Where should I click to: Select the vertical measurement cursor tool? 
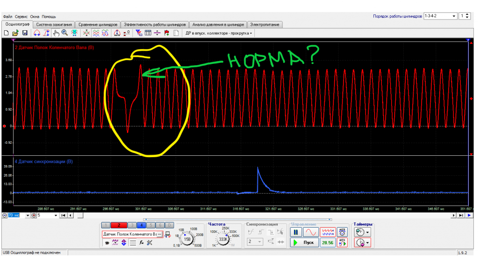46,33
